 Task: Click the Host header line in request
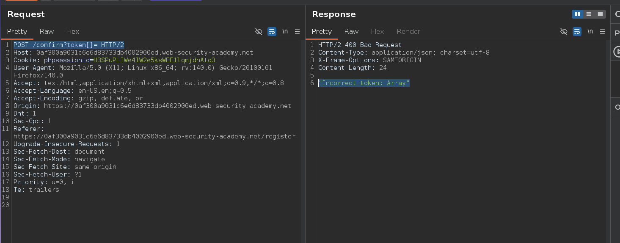pos(133,52)
